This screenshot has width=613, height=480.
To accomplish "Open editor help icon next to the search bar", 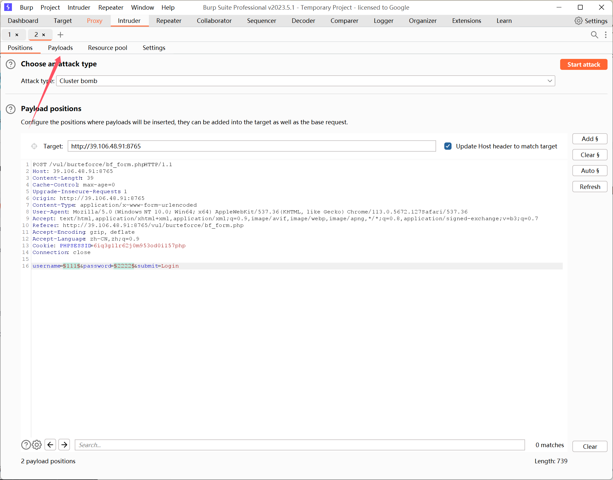I will point(26,445).
